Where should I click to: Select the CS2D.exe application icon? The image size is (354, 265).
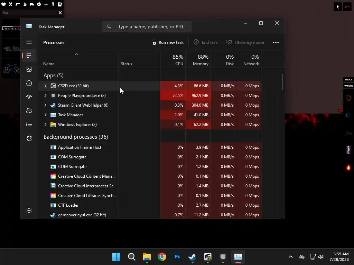click(x=53, y=86)
